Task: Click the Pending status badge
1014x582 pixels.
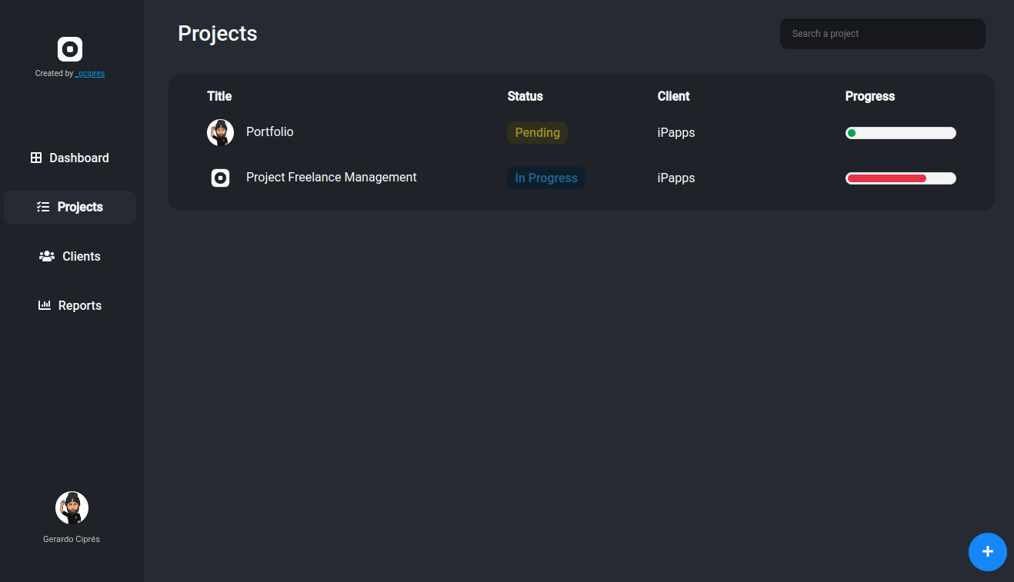Action: pos(537,132)
